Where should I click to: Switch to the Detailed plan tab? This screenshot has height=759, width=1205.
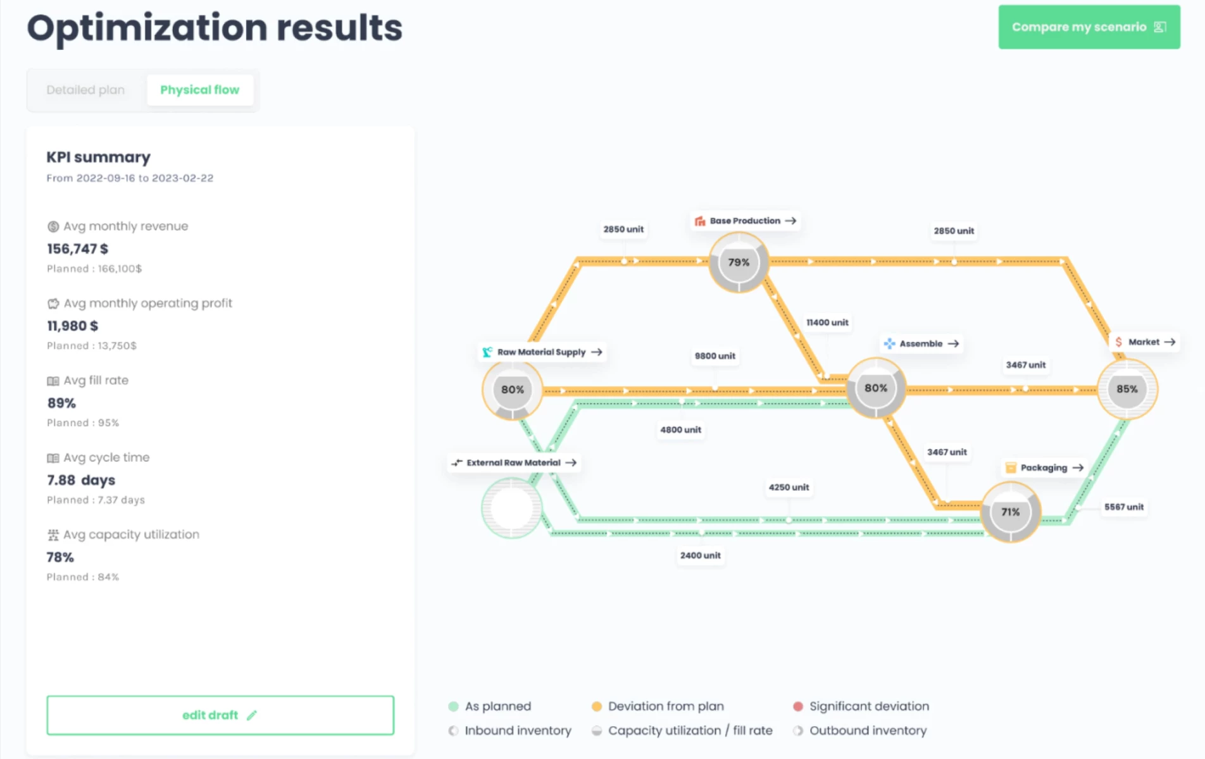pyautogui.click(x=85, y=90)
